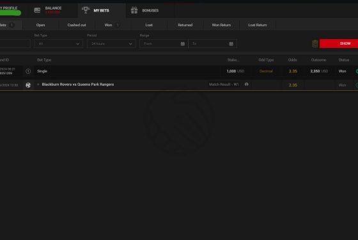Click the green My Profile progress bar
The width and height of the screenshot is (358, 240).
pyautogui.click(x=10, y=13)
